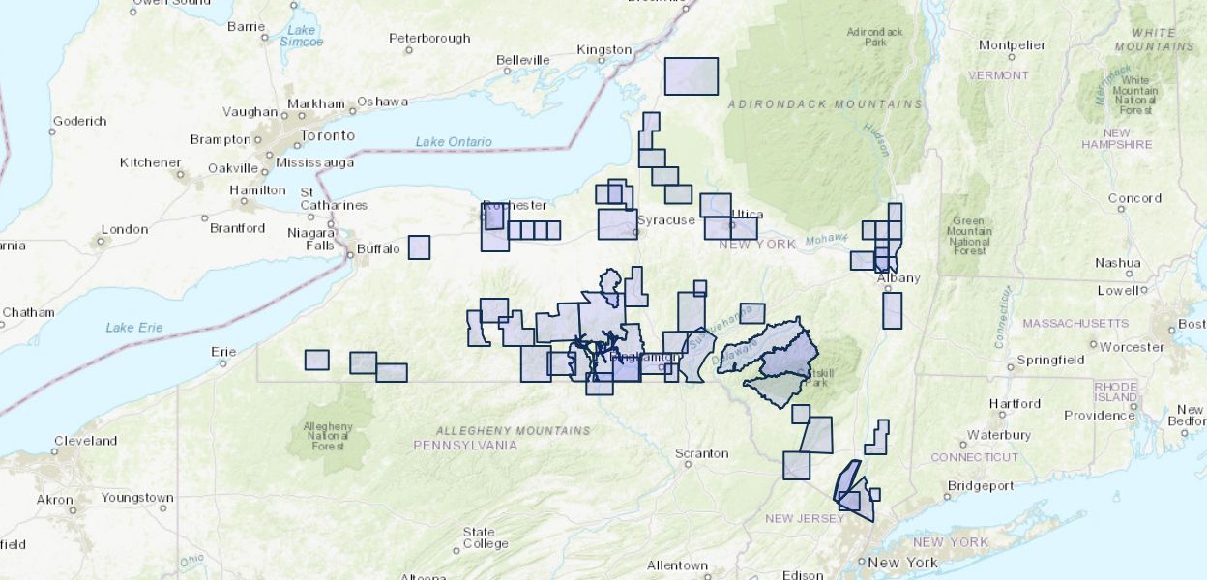1207x580 pixels.
Task: Click the Lake Erie label
Action: (134, 328)
